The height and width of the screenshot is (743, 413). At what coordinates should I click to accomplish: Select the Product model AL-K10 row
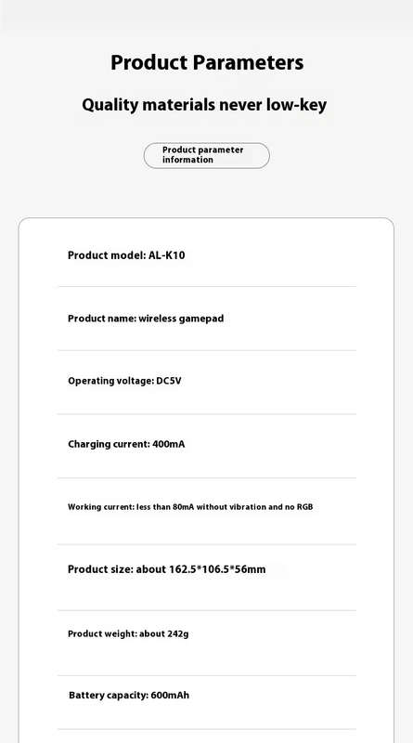tap(206, 255)
